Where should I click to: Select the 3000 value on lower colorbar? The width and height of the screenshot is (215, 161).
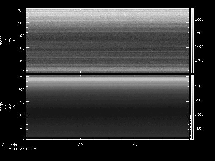click(199, 114)
